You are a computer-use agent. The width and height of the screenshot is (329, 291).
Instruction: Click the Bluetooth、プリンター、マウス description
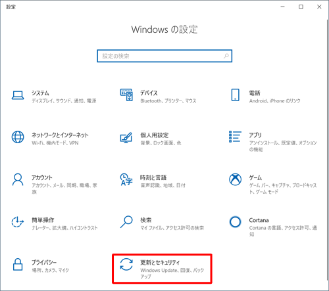pyautogui.click(x=168, y=101)
